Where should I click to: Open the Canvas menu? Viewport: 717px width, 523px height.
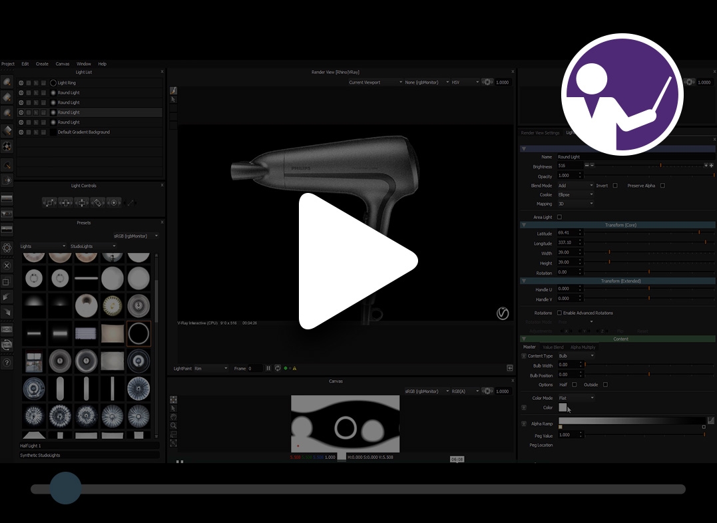click(63, 64)
